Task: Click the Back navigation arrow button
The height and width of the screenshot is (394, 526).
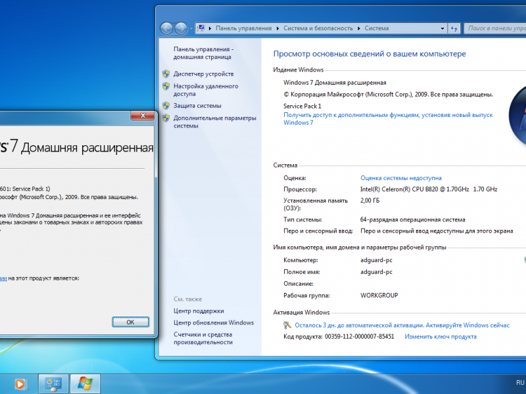Action: click(167, 28)
